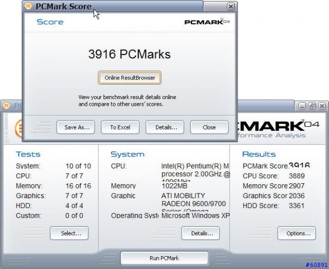Click '4 of 4' HDD tests value

coord(74,206)
